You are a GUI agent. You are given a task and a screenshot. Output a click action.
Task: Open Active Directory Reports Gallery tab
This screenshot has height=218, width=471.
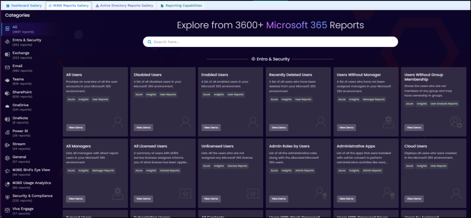124,6
